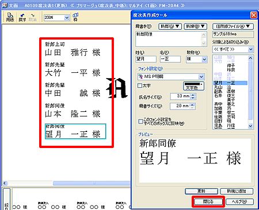Click the application icon in title bar
259x210 pixels.
coord(5,5)
